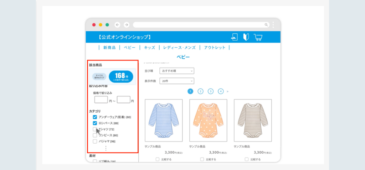This screenshot has height=170, width=365.
Task: Click the maximum price input field
Action: tap(124, 100)
